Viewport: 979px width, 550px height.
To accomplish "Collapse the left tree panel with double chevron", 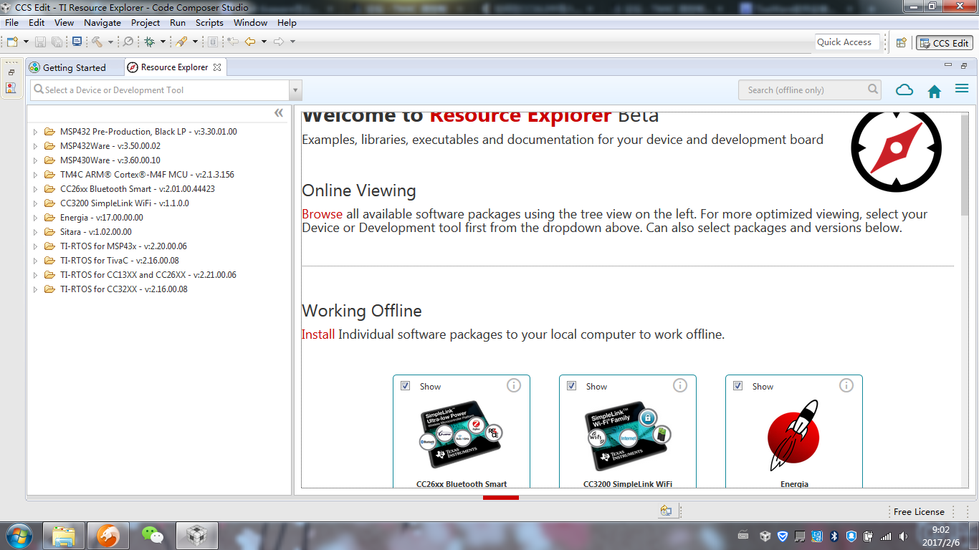I will point(279,113).
